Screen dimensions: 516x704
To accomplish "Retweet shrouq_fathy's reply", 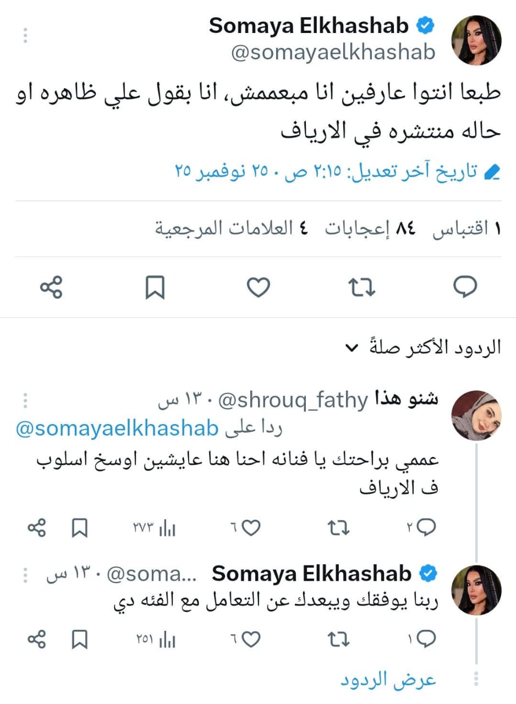I will (338, 528).
